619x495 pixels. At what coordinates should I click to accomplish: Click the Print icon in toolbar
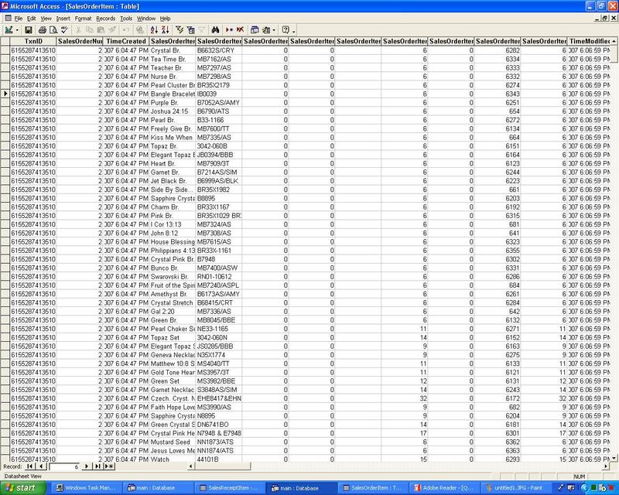[x=43, y=29]
